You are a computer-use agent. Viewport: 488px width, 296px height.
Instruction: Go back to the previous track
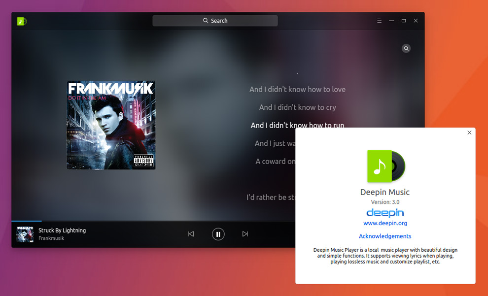(191, 234)
